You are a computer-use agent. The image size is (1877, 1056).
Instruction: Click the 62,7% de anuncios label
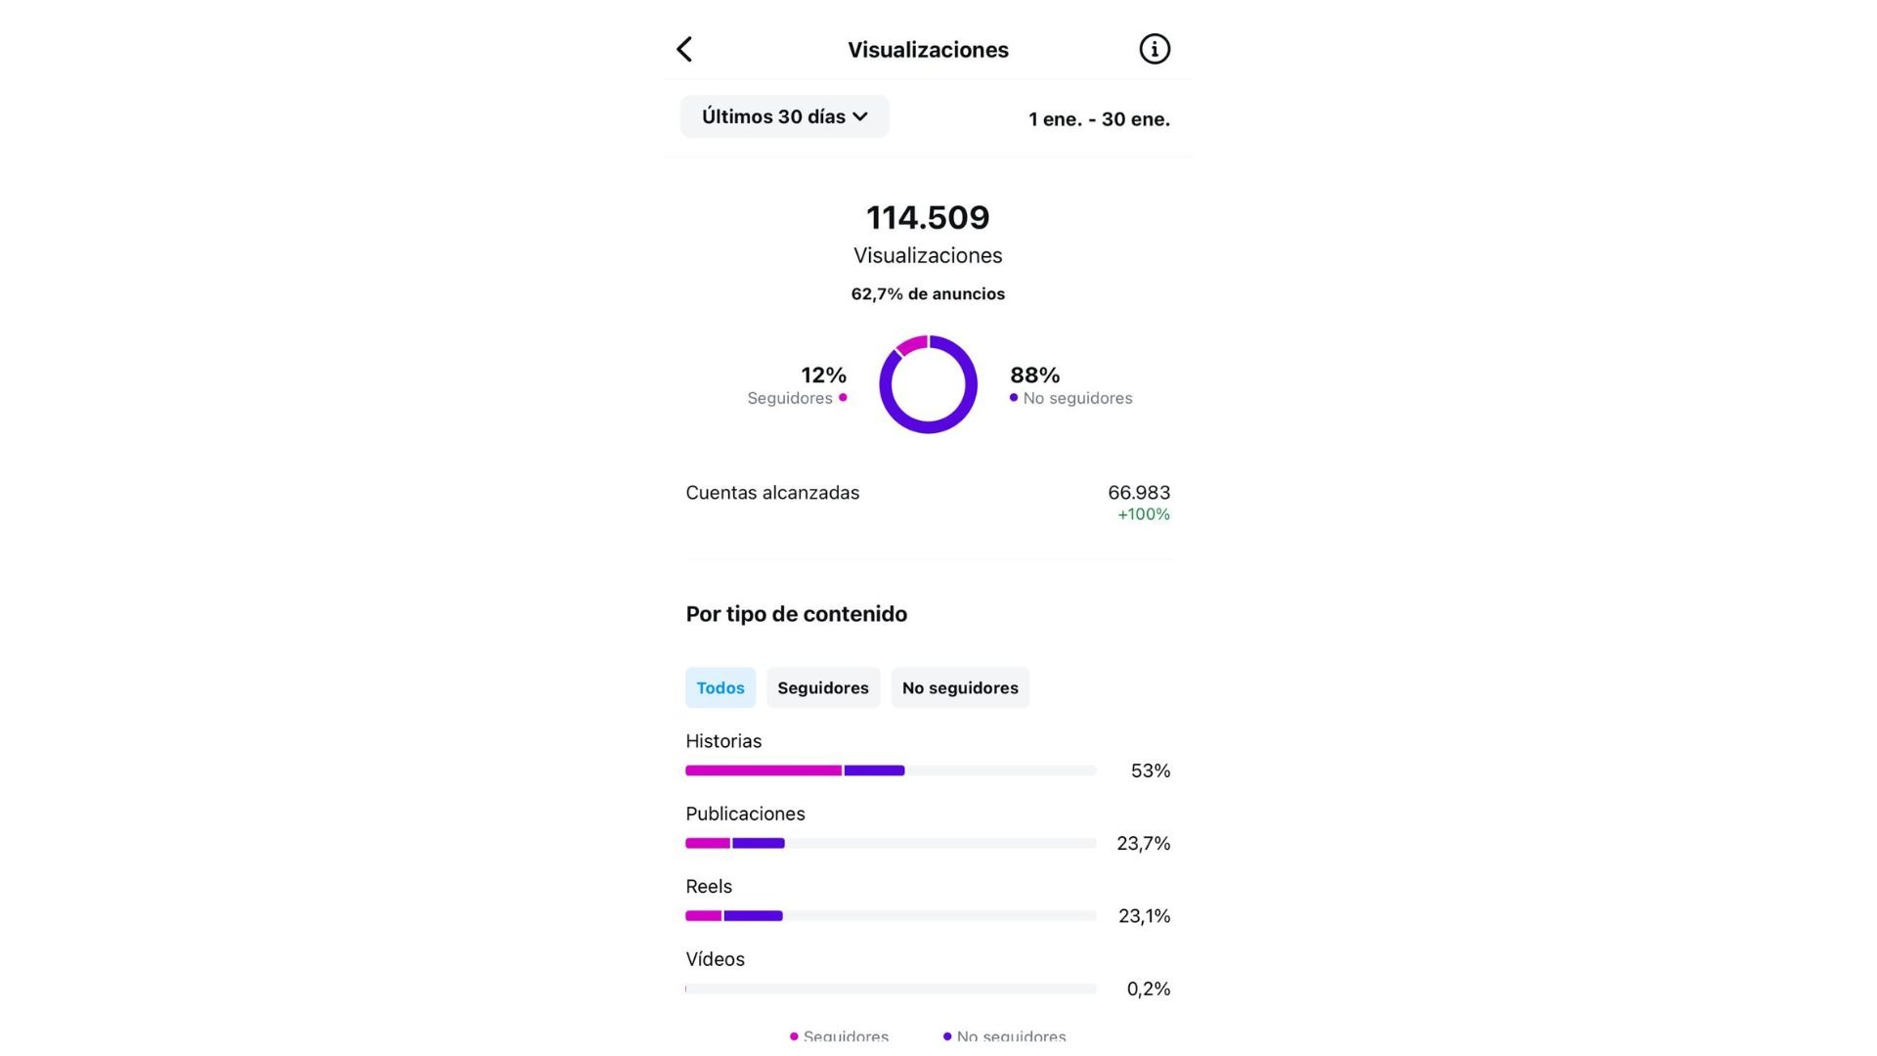[x=928, y=294]
